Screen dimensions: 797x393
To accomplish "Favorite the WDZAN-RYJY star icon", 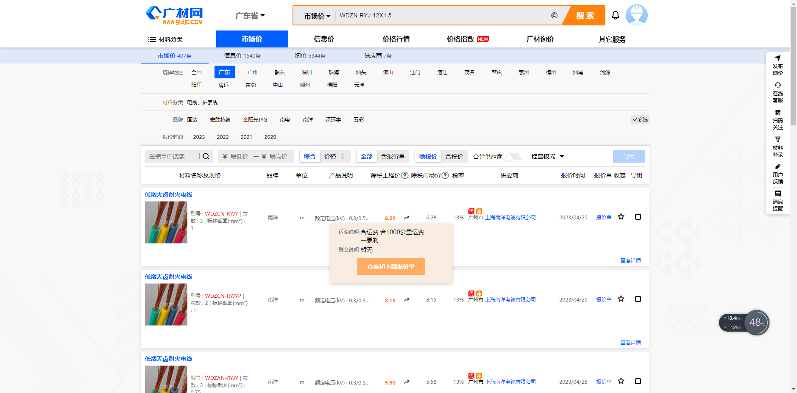I will [621, 381].
